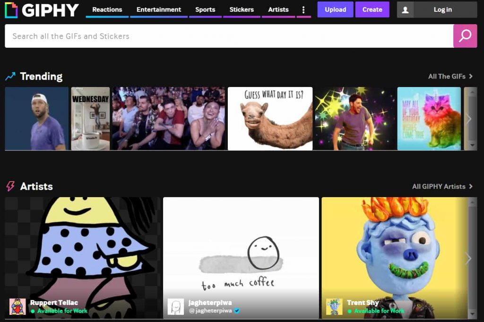Open Ruppert Tellac's avatar icon
Viewport: 484px width, 322px height.
pos(17,306)
